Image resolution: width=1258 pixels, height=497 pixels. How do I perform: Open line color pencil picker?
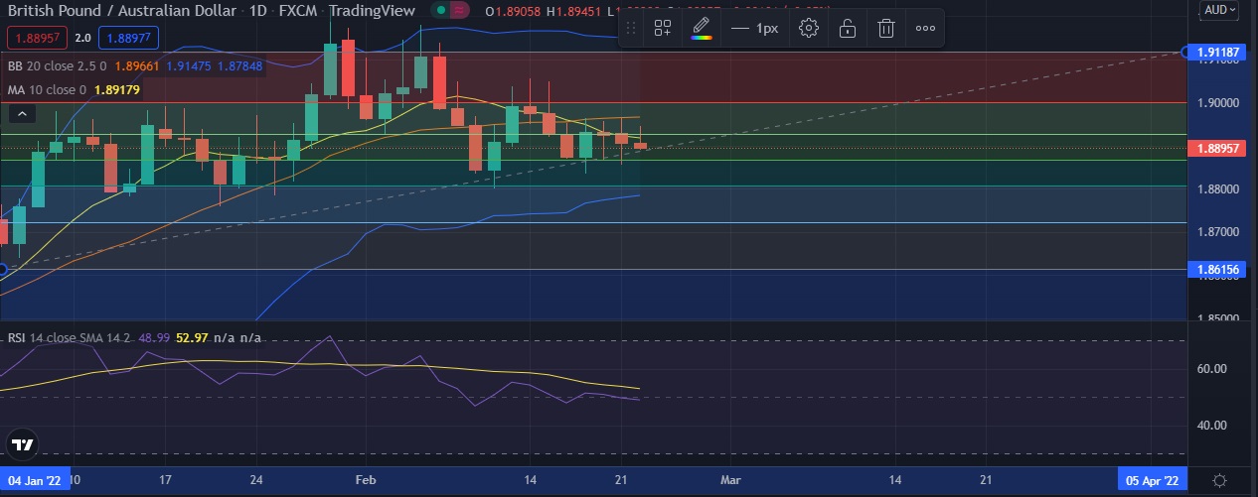[702, 28]
